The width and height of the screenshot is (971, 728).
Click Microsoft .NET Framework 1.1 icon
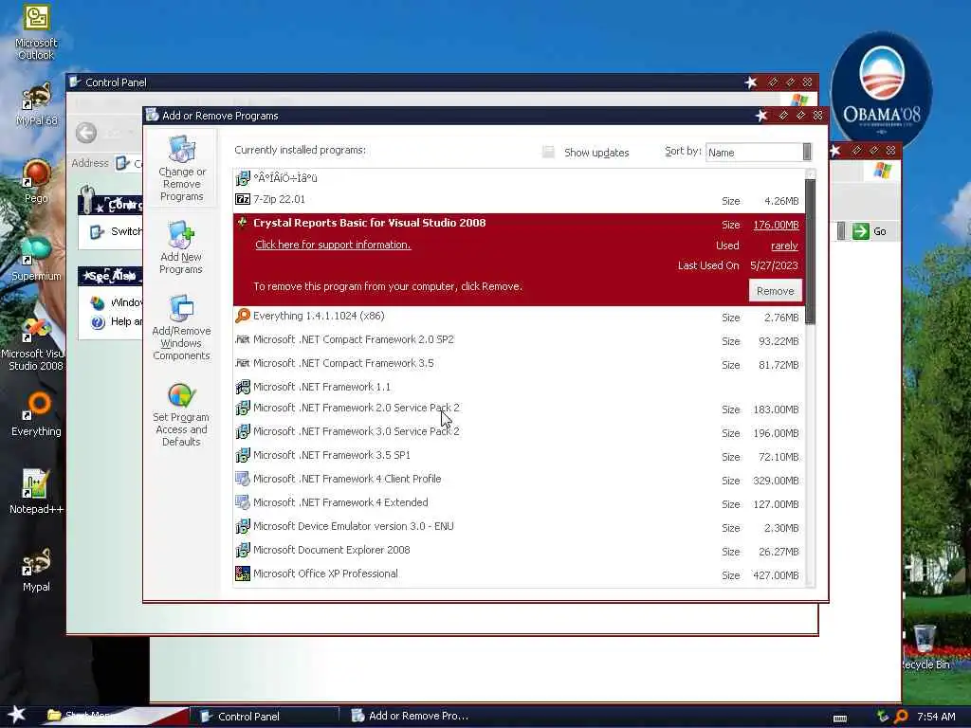click(x=243, y=387)
